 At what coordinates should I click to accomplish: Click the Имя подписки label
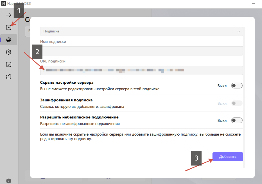[x=53, y=42]
